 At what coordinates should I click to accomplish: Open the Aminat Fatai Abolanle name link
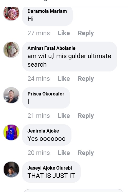[51, 48]
